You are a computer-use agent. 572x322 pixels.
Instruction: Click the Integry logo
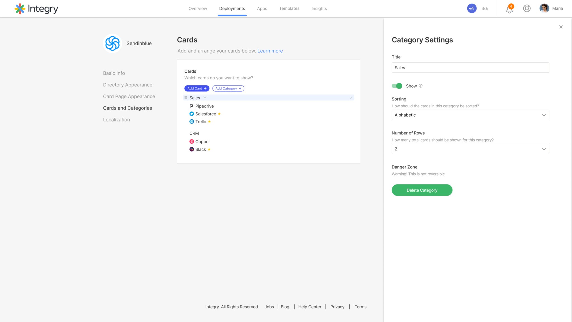tap(36, 9)
